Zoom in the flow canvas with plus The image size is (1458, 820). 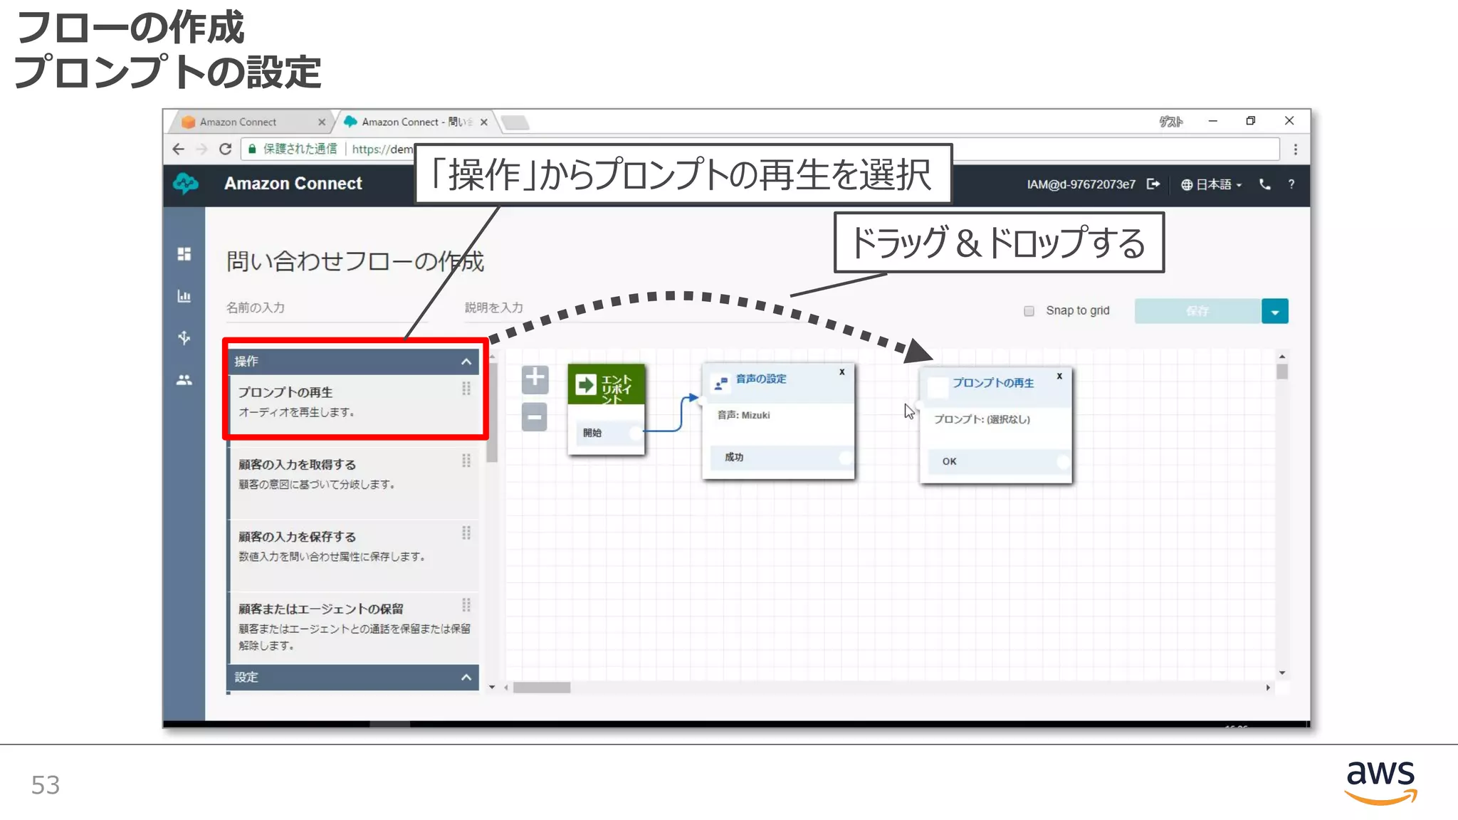pyautogui.click(x=535, y=379)
